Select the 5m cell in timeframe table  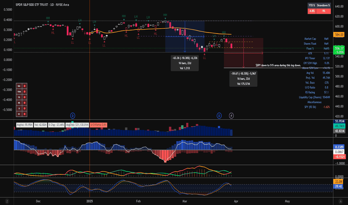click(19, 86)
